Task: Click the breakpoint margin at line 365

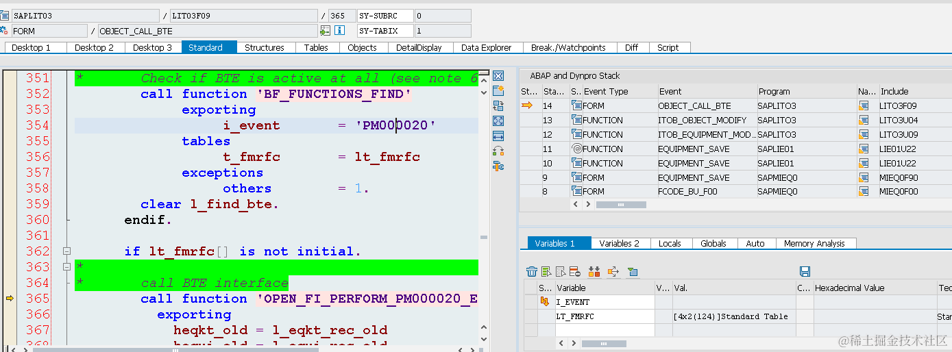Action: (10, 299)
